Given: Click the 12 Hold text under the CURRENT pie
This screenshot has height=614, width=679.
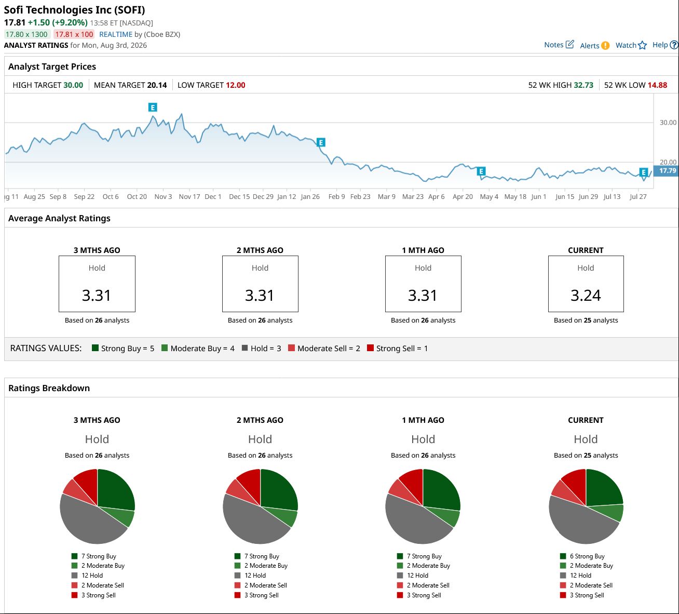Looking at the screenshot, I should [x=581, y=575].
